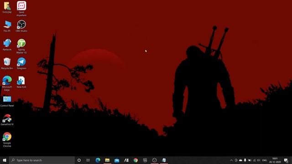Screen dimensions: 292x164
Task: Select the Google Chrome desktop shortcut
Action: [x=7, y=140]
